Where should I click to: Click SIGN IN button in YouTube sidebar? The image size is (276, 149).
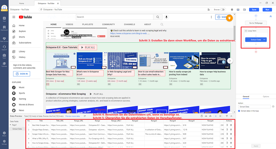(x=22, y=74)
